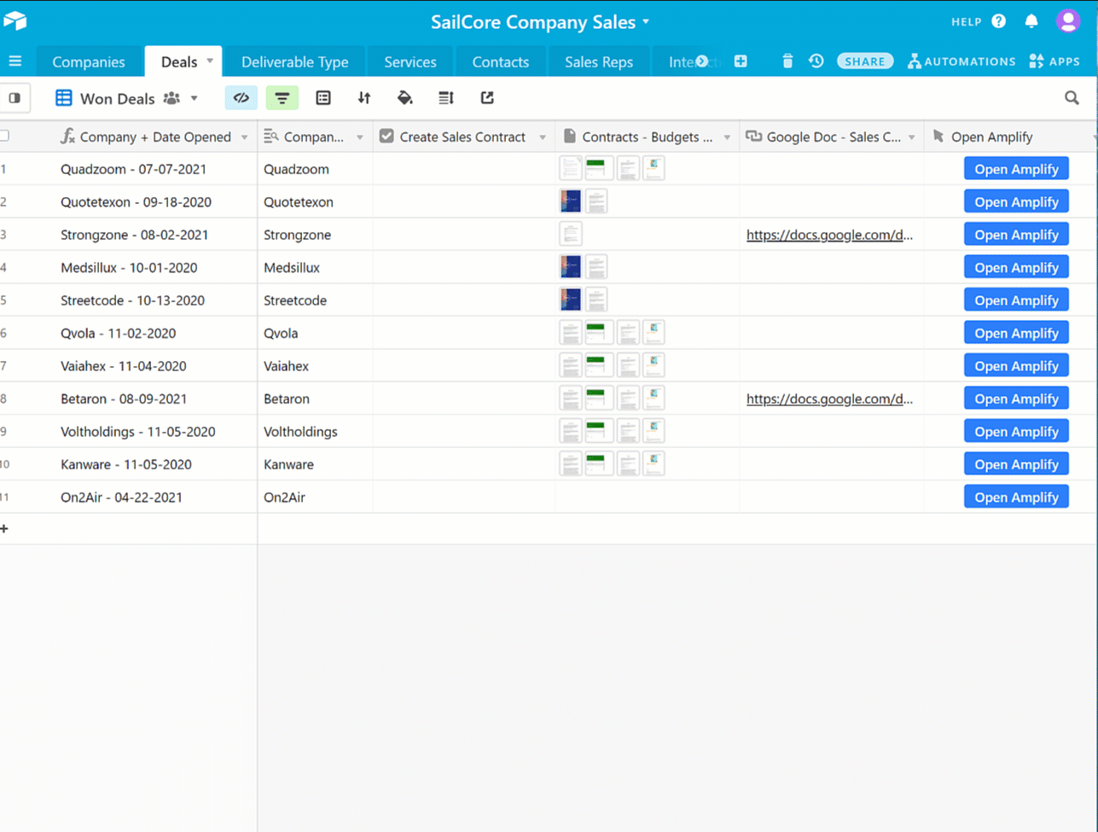Screen dimensions: 1098x832
Task: Check Create Sales Contract for On2Air
Action: (x=464, y=497)
